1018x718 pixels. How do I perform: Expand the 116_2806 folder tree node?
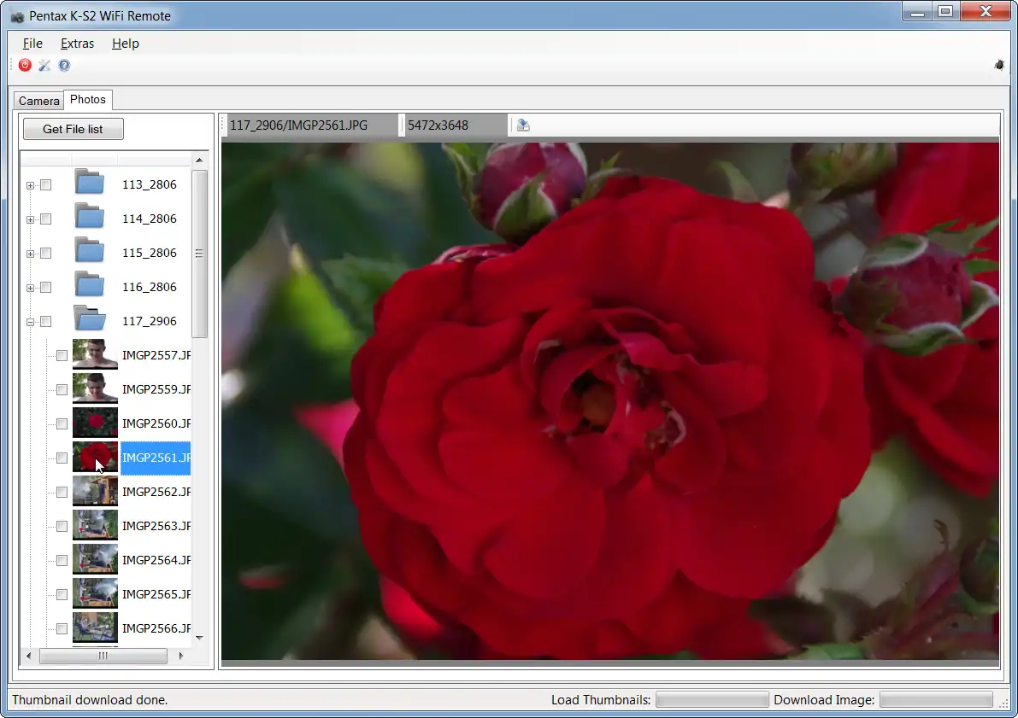click(31, 288)
